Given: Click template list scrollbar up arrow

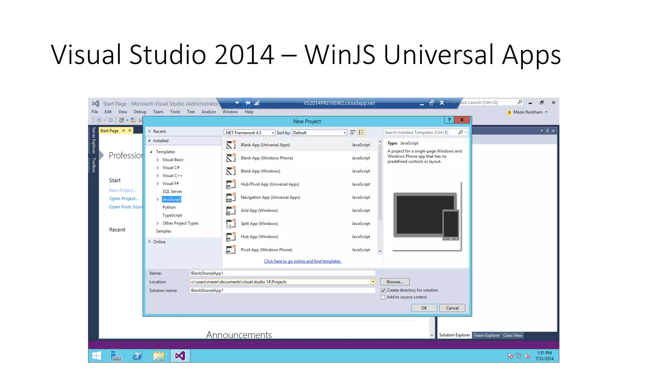Looking at the screenshot, I should point(380,141).
